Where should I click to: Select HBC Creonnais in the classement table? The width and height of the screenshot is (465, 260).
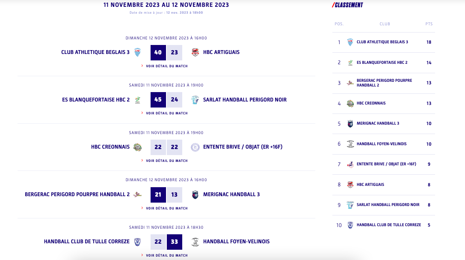pos(371,103)
